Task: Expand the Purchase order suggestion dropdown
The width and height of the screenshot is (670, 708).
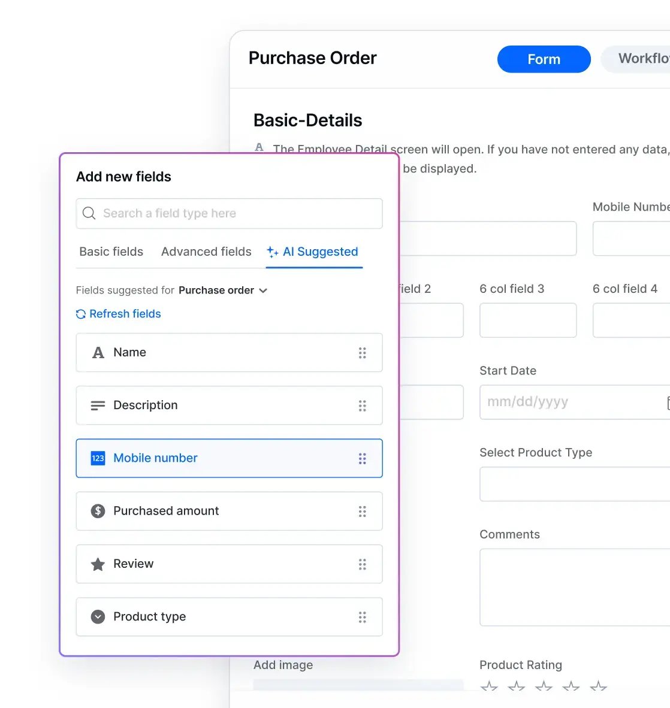Action: pyautogui.click(x=263, y=291)
